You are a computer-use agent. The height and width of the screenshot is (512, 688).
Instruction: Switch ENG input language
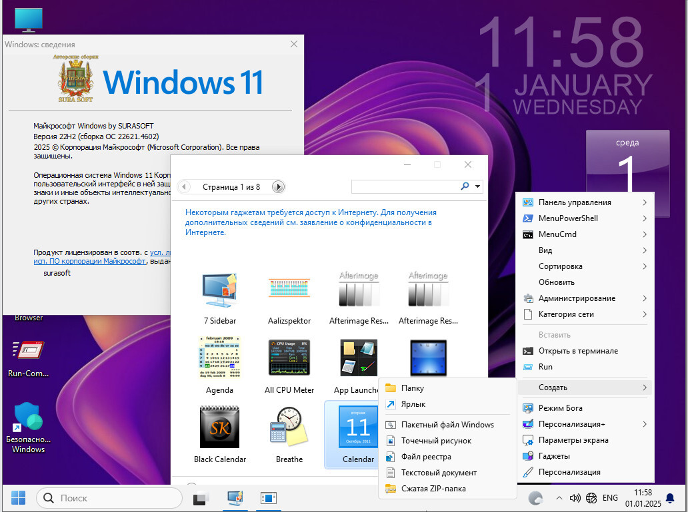pyautogui.click(x=610, y=498)
